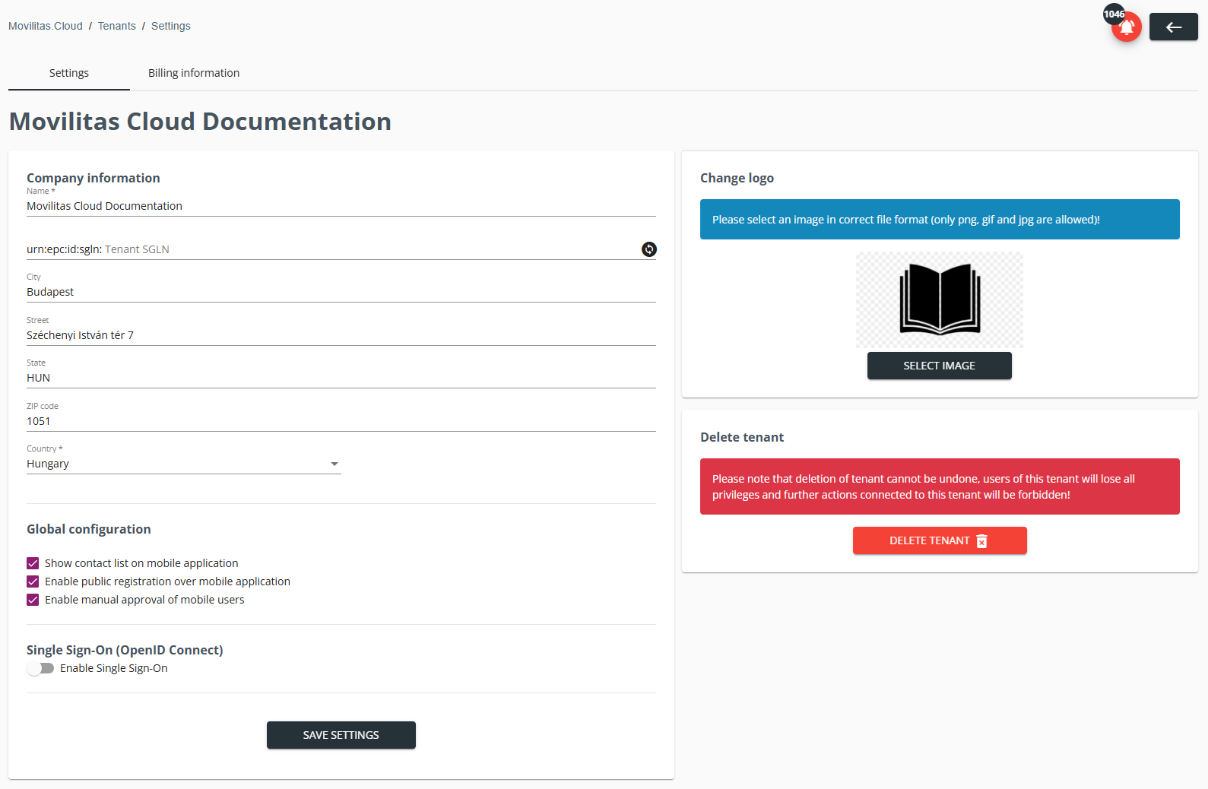Open the Tenants breadcrumb link
This screenshot has height=789, width=1208.
pyautogui.click(x=117, y=26)
